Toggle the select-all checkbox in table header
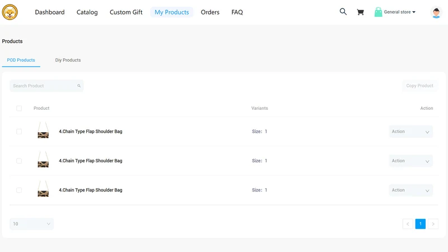This screenshot has height=252, width=448. click(x=19, y=108)
